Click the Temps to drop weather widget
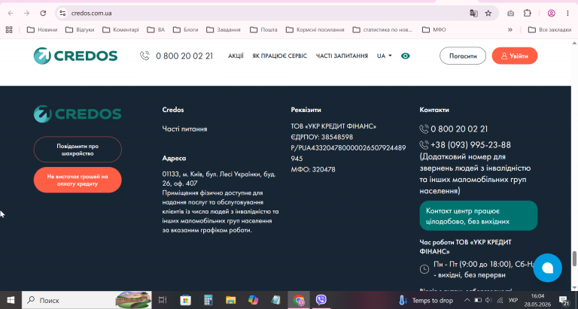 pos(426,300)
